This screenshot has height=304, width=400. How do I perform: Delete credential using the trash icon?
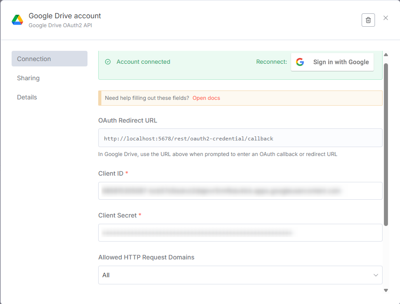[x=368, y=20]
